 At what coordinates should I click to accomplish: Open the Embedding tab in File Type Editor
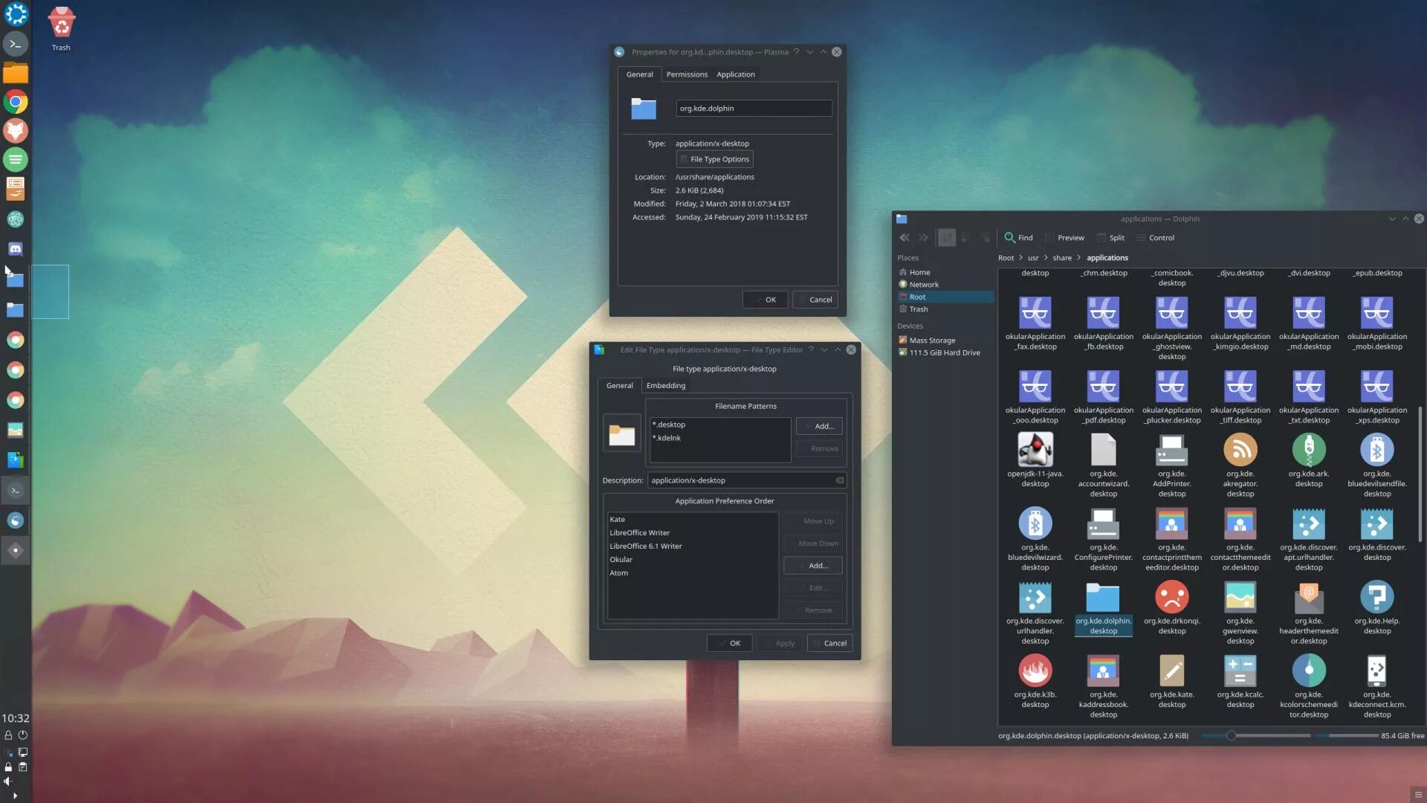[x=665, y=386]
